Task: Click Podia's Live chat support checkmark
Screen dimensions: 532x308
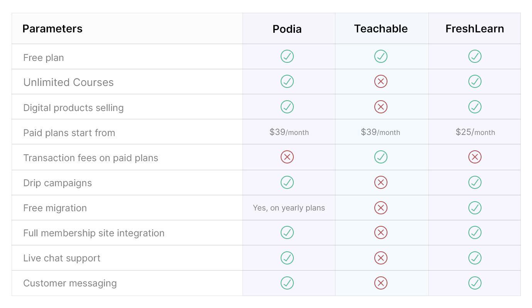Action: click(287, 258)
